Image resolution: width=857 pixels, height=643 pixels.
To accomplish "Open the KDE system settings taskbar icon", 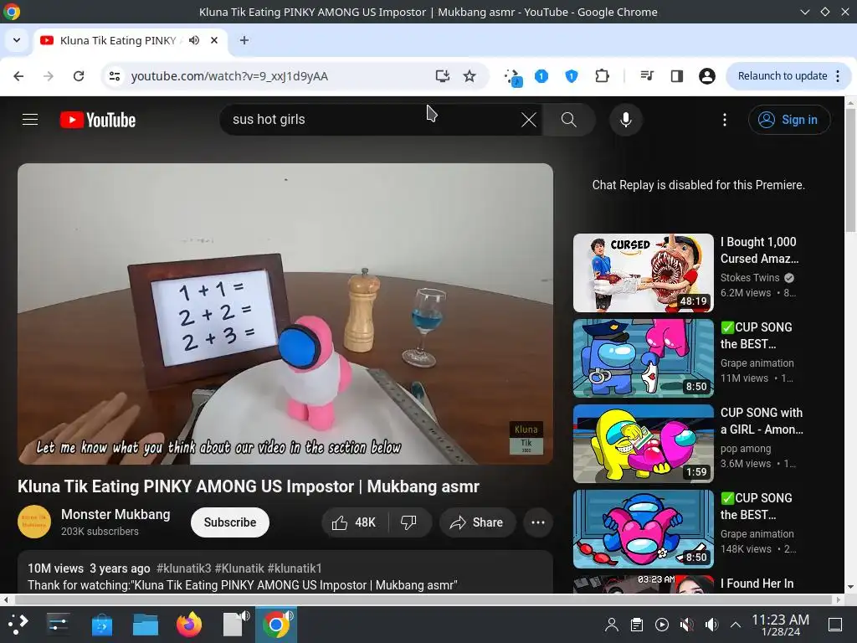I will 58,624.
